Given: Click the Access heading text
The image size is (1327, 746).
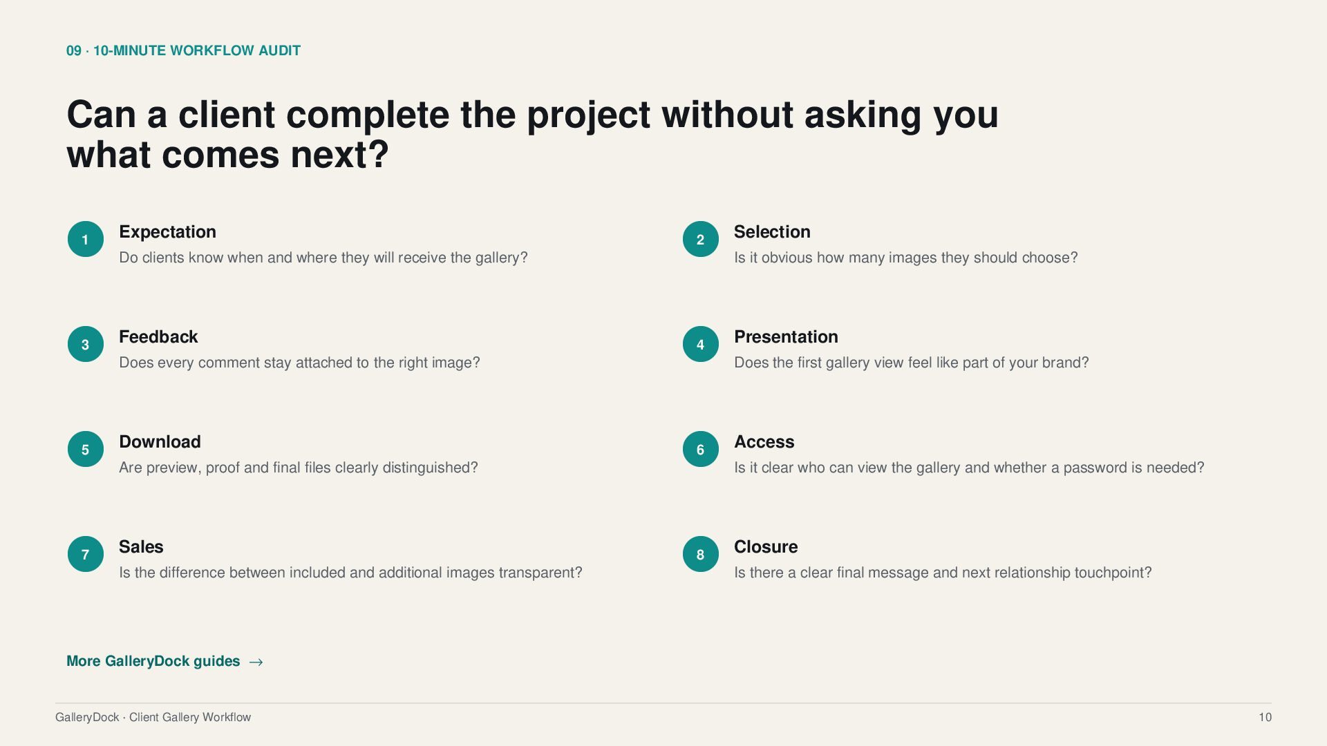Looking at the screenshot, I should pos(764,442).
